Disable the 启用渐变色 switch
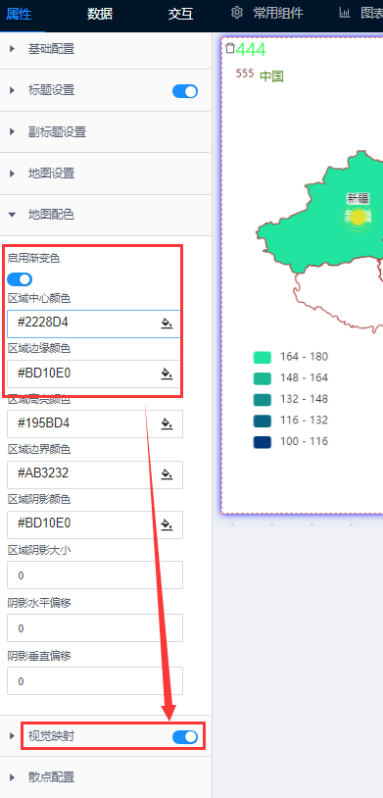This screenshot has height=798, width=383. tap(20, 279)
